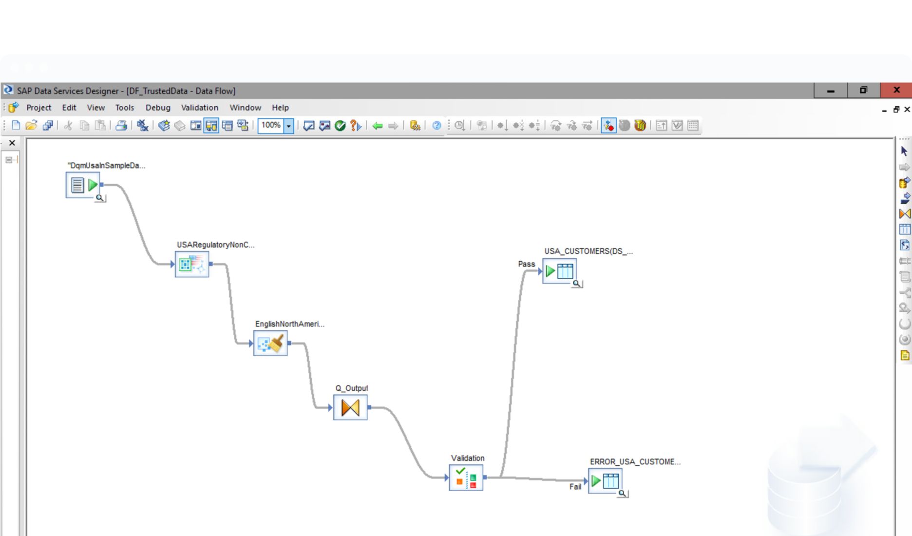Click the Print icon in toolbar
The image size is (912, 536).
pos(121,126)
